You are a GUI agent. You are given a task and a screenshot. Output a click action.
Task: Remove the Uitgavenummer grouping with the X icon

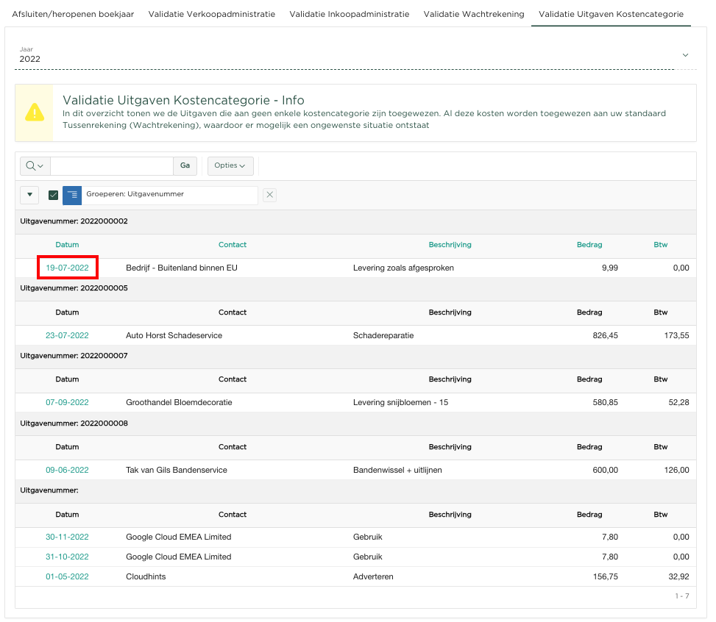click(x=270, y=195)
